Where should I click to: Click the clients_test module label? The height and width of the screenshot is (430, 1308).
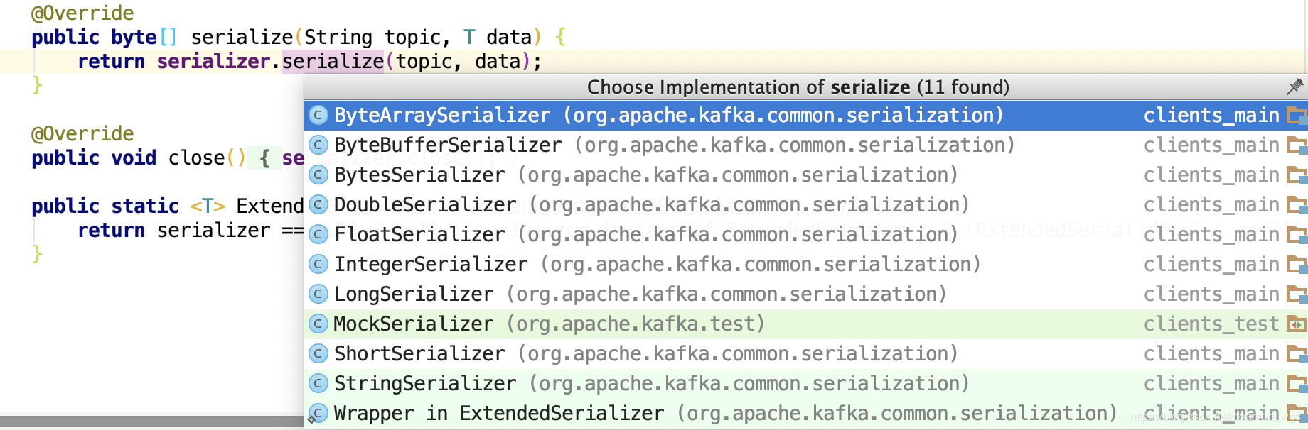click(1211, 324)
